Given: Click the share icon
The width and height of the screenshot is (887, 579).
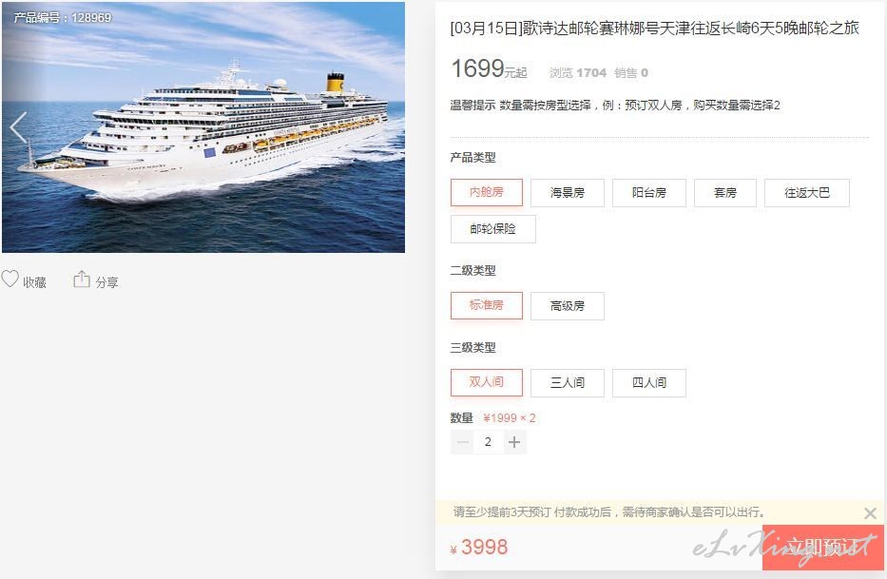Looking at the screenshot, I should (x=82, y=279).
